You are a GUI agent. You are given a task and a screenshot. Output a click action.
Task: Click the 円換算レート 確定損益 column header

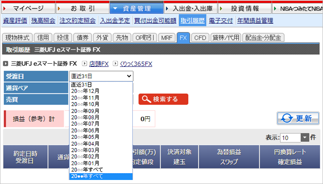pos(290,157)
